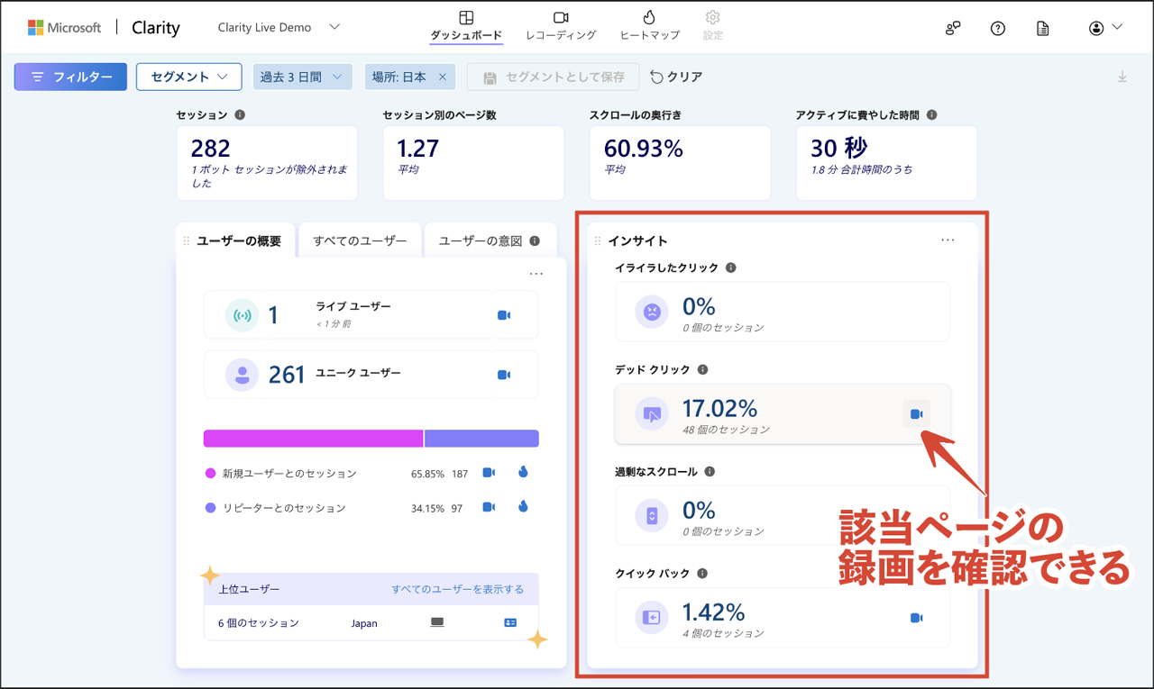Grab the drag handle beside ユーザーの概要 tab
This screenshot has width=1154, height=689.
click(x=187, y=240)
